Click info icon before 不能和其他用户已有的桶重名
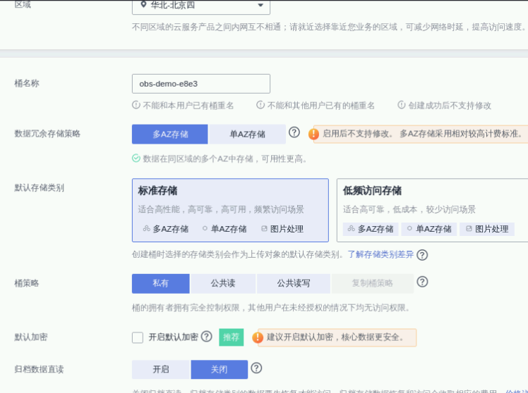The image size is (528, 393). point(260,105)
